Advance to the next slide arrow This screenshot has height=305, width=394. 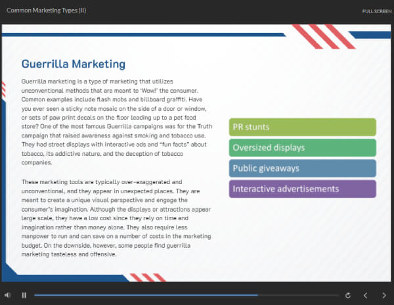pyautogui.click(x=384, y=295)
